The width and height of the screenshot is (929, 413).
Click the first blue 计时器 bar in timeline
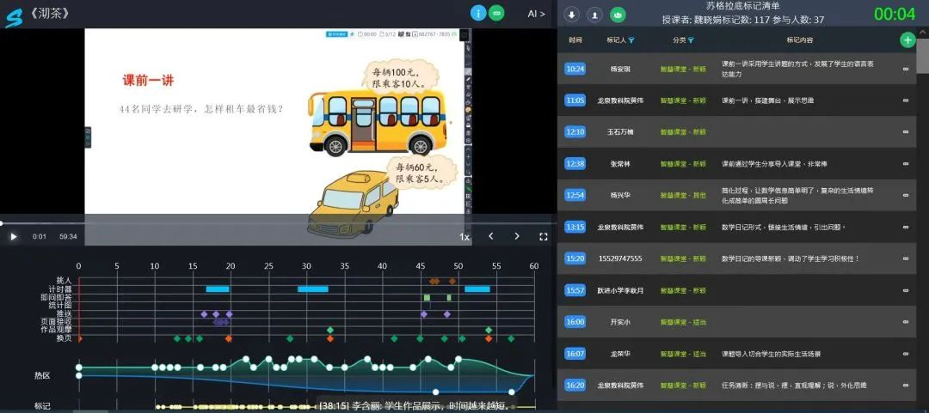(218, 289)
